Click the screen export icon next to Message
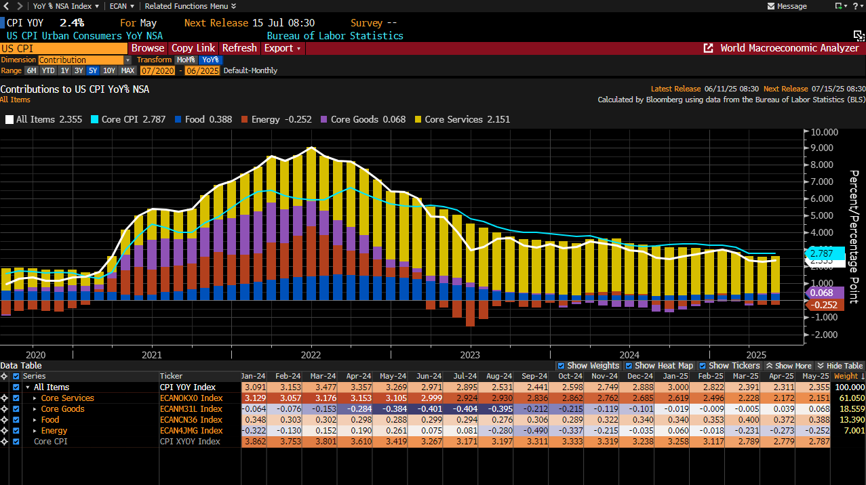Viewport: 866px width, 485px height. click(x=840, y=6)
